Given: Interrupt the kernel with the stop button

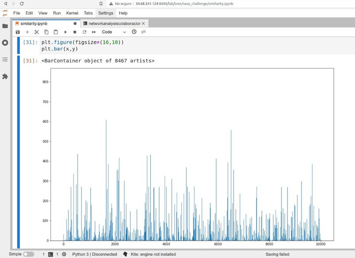Looking at the screenshot, I should click(75, 32).
